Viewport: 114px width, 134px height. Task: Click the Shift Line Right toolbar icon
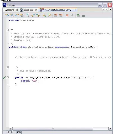[x=49, y=15]
